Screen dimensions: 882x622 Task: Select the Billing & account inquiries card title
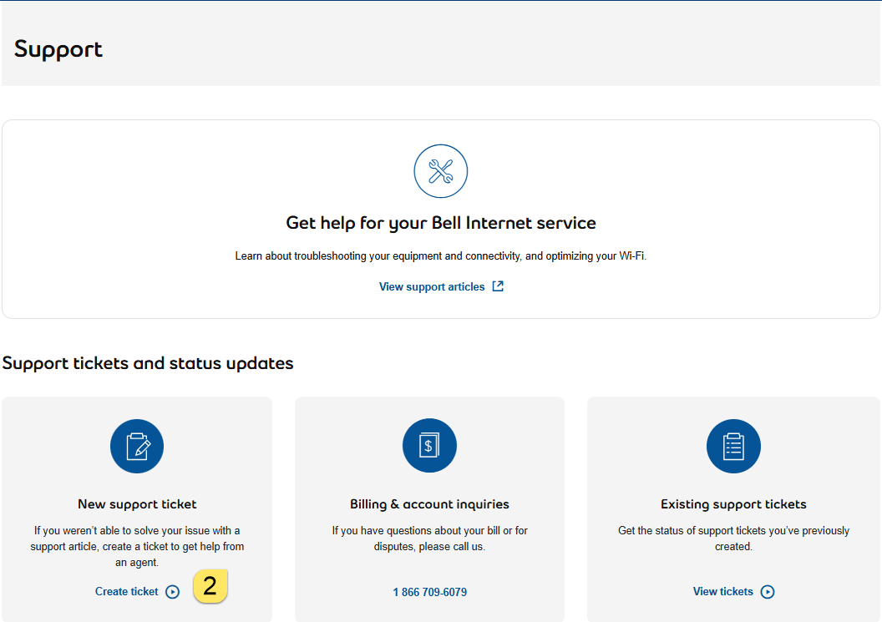(x=429, y=504)
